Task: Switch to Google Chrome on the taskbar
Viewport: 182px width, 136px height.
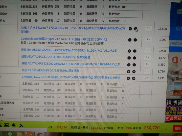Action: (x=40, y=134)
